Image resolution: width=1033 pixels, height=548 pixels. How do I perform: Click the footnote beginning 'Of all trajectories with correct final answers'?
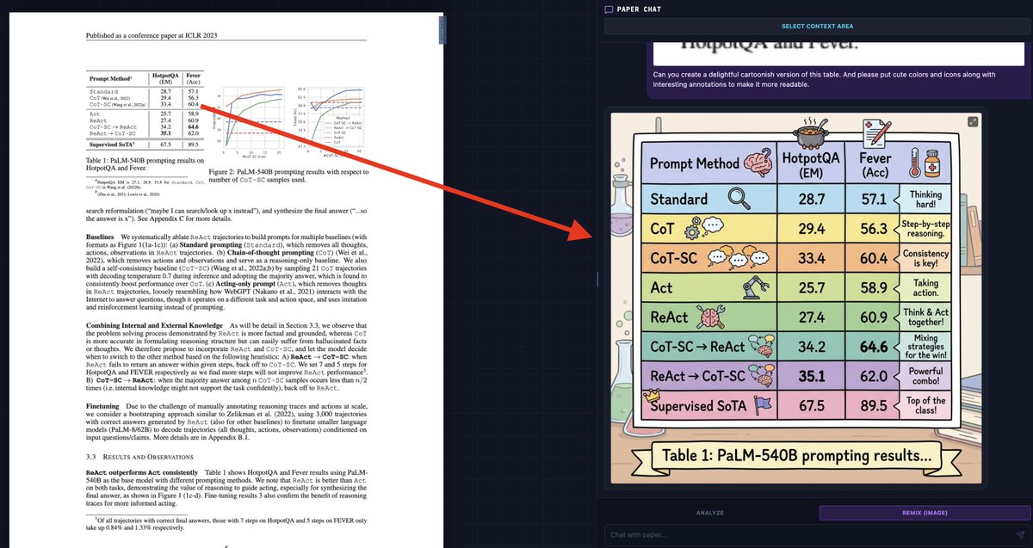tap(226, 523)
